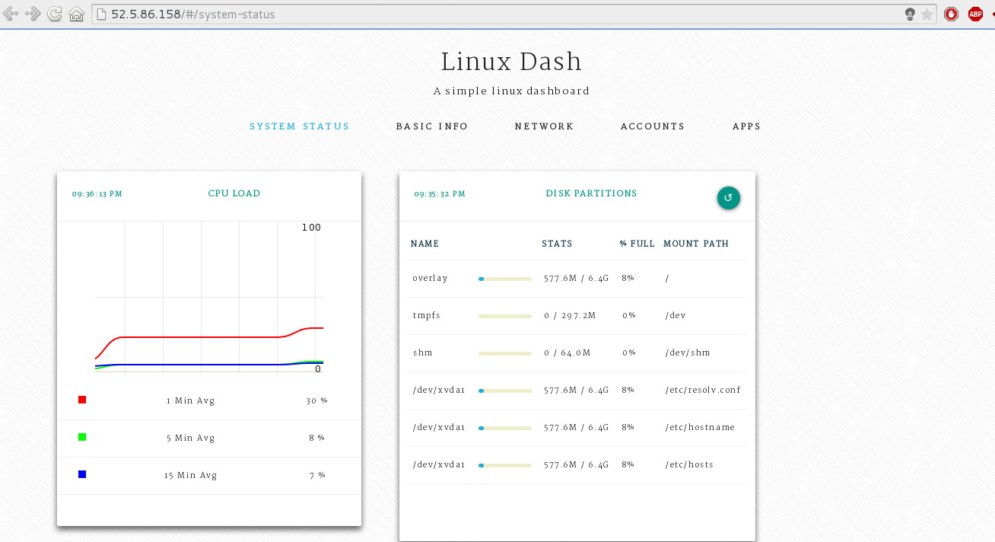This screenshot has width=995, height=542.
Task: Go to the browser home page icon
Action: 76,14
